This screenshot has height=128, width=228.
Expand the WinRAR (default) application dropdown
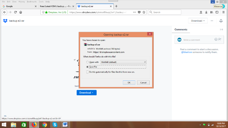pos(123,62)
